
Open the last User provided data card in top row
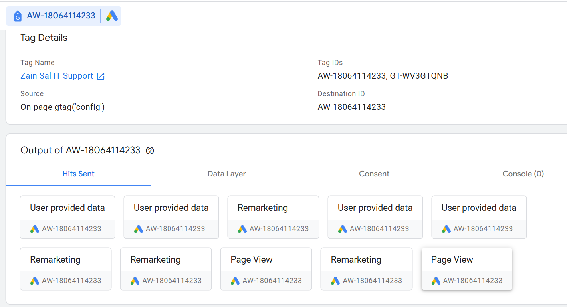coord(479,217)
